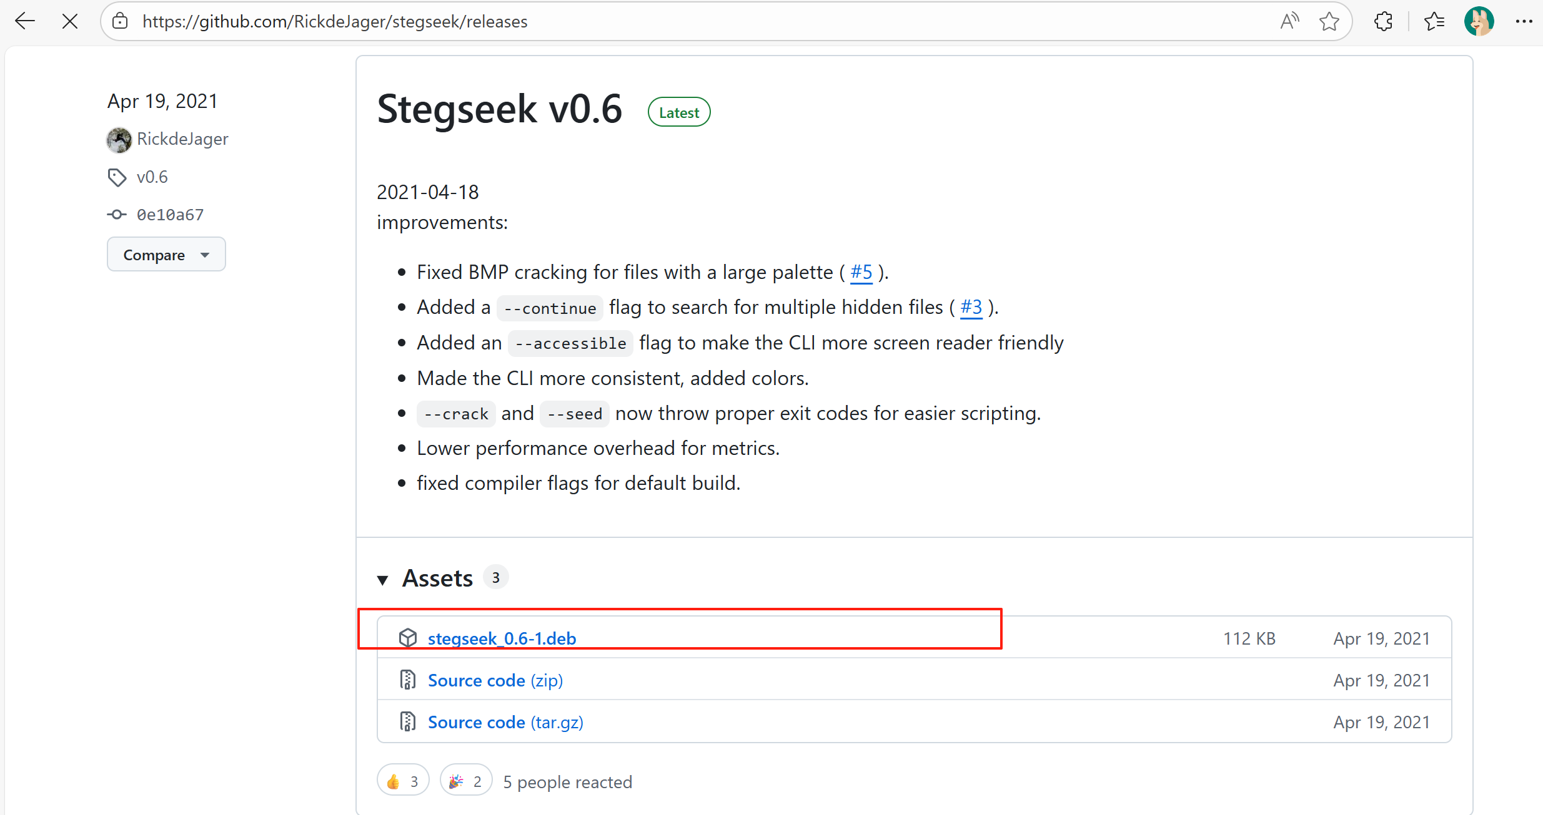Open browser Settings and more menu
The image size is (1543, 815).
[1524, 21]
